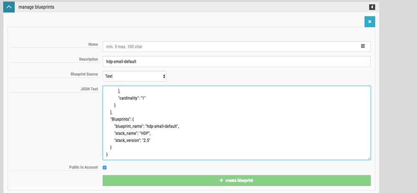417x193 pixels.
Task: Click the resize handle of the JSON textarea
Action: click(x=369, y=158)
